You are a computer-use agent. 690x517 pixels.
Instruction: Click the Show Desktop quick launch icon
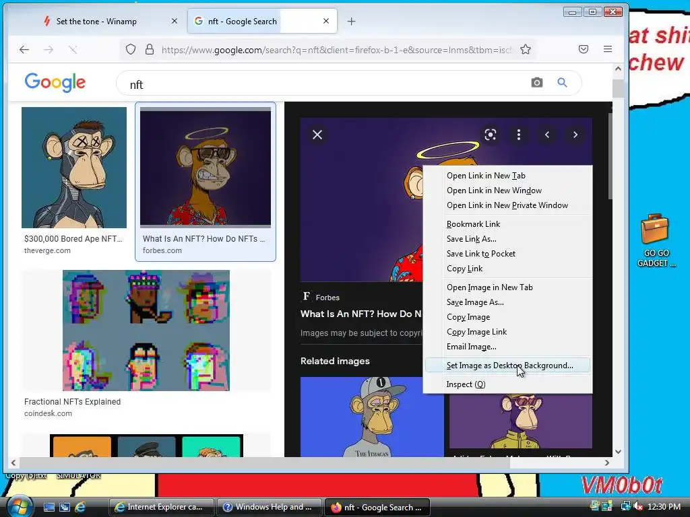click(49, 507)
